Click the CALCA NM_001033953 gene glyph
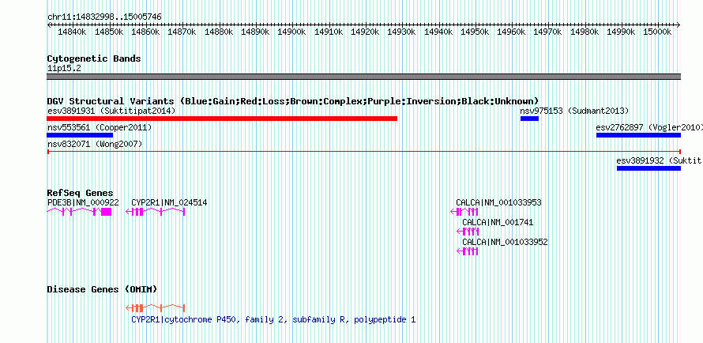703x343 pixels. pos(464,212)
